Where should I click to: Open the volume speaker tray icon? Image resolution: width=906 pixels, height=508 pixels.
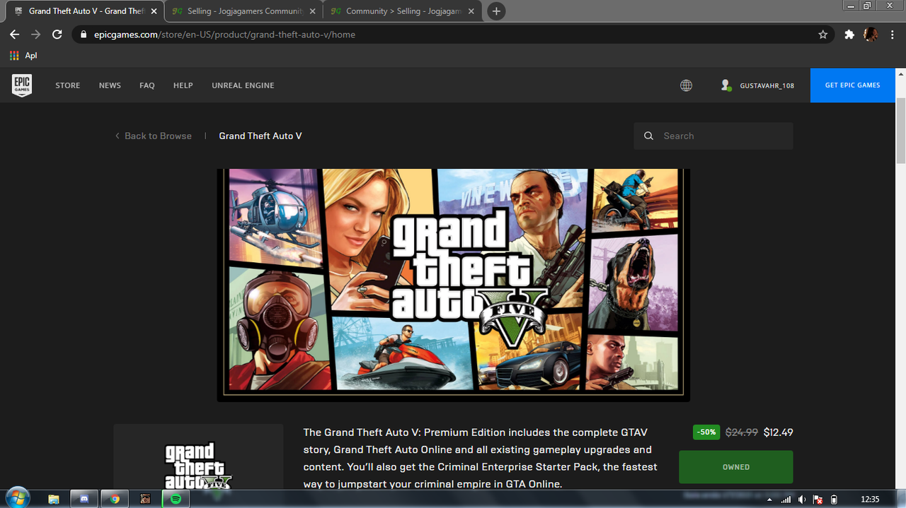(x=801, y=500)
